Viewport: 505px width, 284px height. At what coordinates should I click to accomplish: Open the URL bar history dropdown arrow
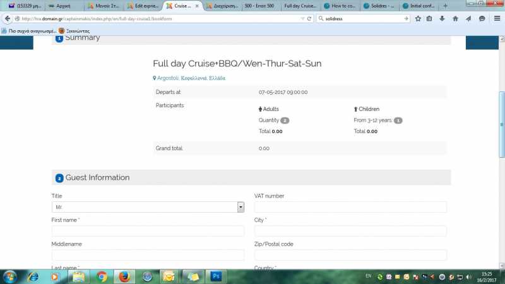pyautogui.click(x=301, y=18)
